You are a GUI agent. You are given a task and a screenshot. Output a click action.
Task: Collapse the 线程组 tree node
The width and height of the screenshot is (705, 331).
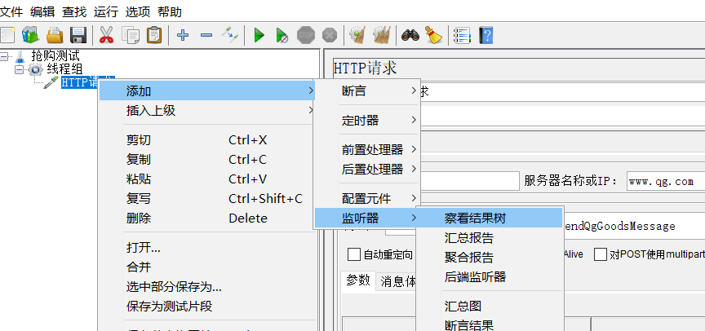tap(19, 70)
